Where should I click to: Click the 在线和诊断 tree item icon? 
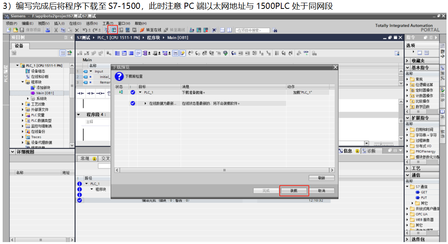coord(28,76)
